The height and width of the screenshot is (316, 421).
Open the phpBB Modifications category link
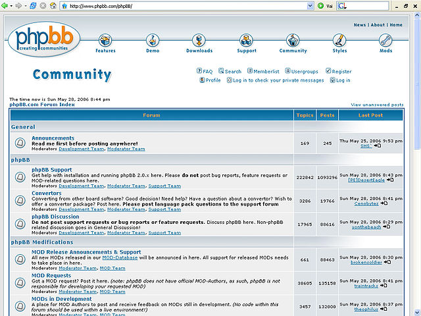(42, 242)
